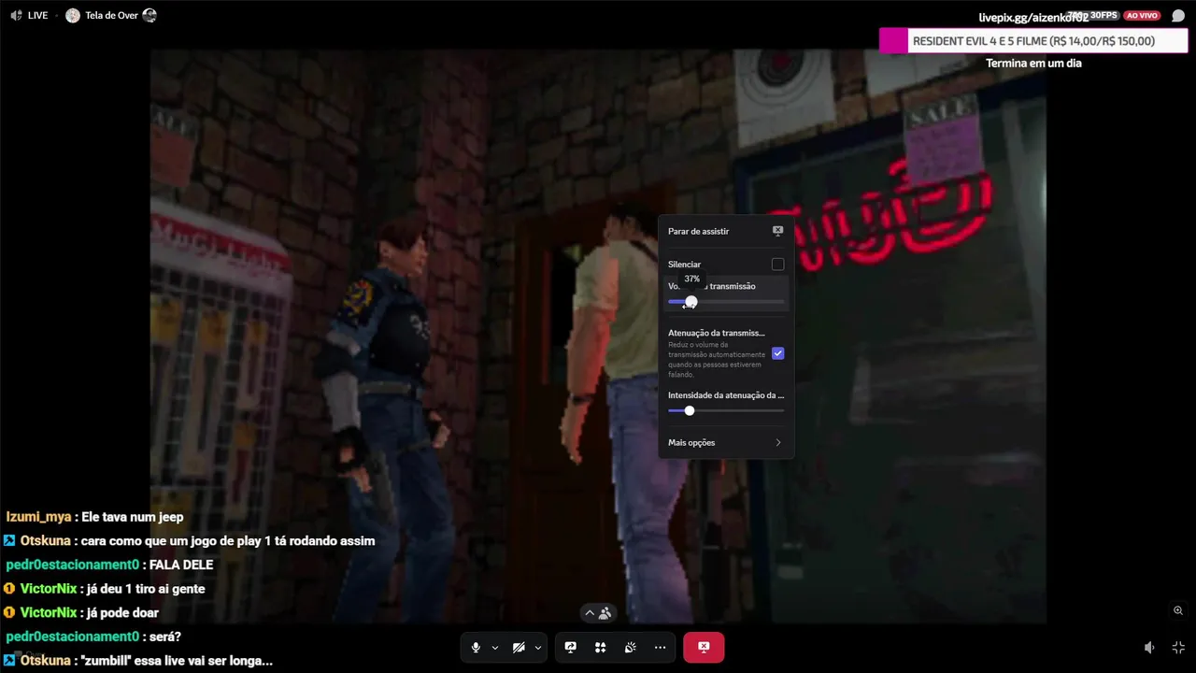Screen dimensions: 1196x673
Task: Expand 'Mais opções' chevron arrow
Action: [778, 443]
